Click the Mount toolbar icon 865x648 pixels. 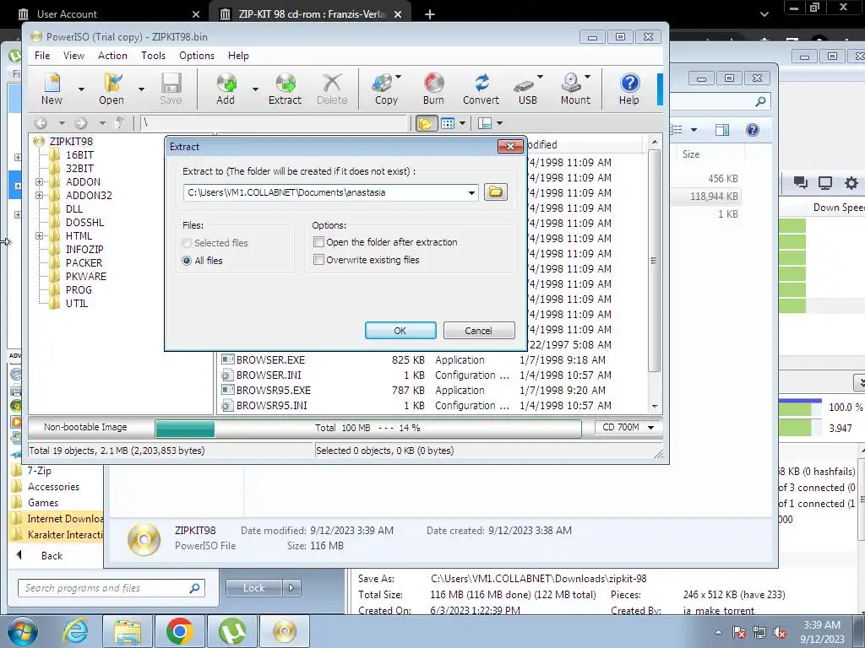pyautogui.click(x=575, y=89)
